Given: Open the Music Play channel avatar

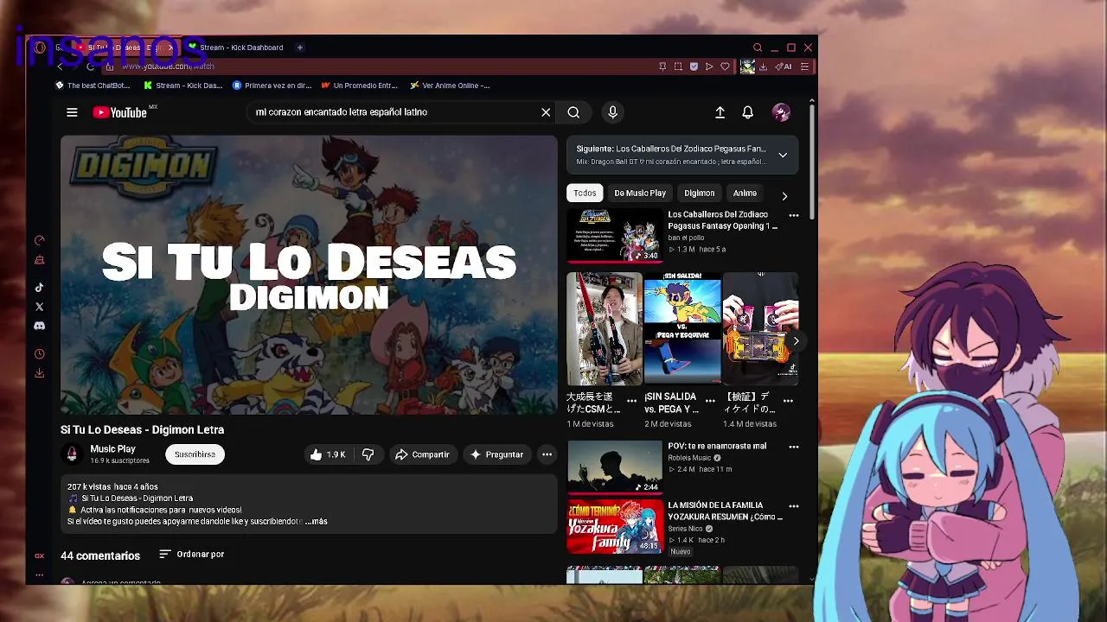Looking at the screenshot, I should point(72,454).
